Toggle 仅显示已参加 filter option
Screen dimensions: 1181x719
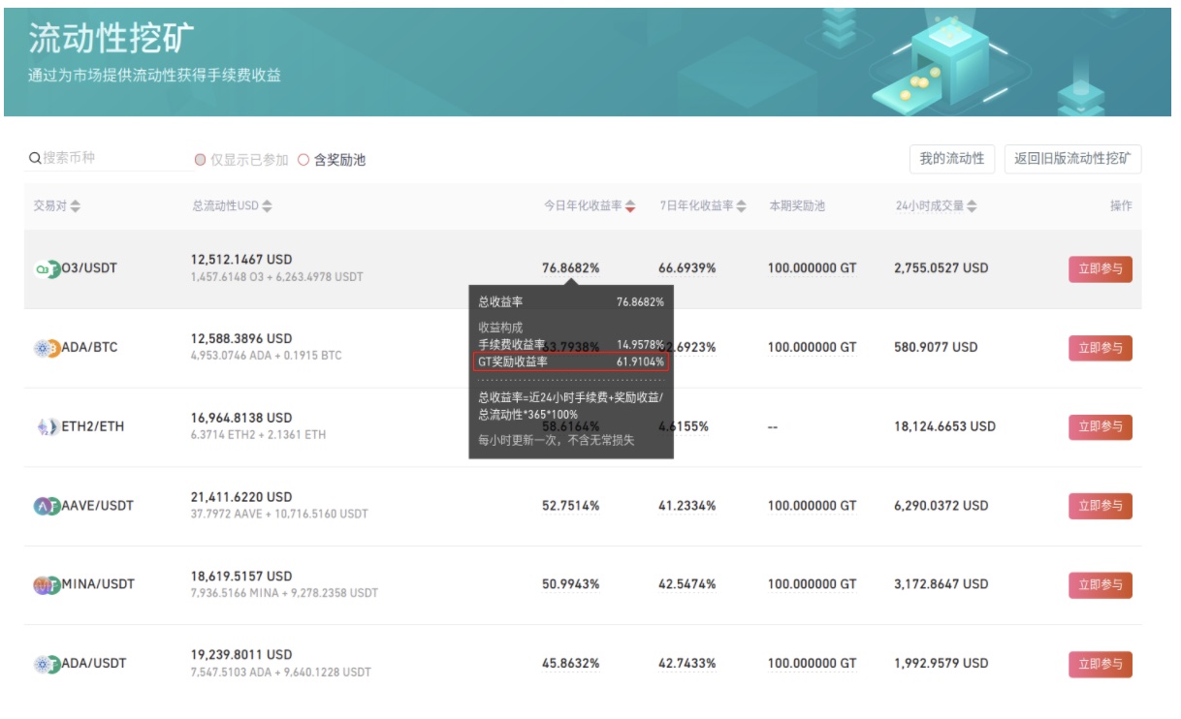[x=241, y=160]
